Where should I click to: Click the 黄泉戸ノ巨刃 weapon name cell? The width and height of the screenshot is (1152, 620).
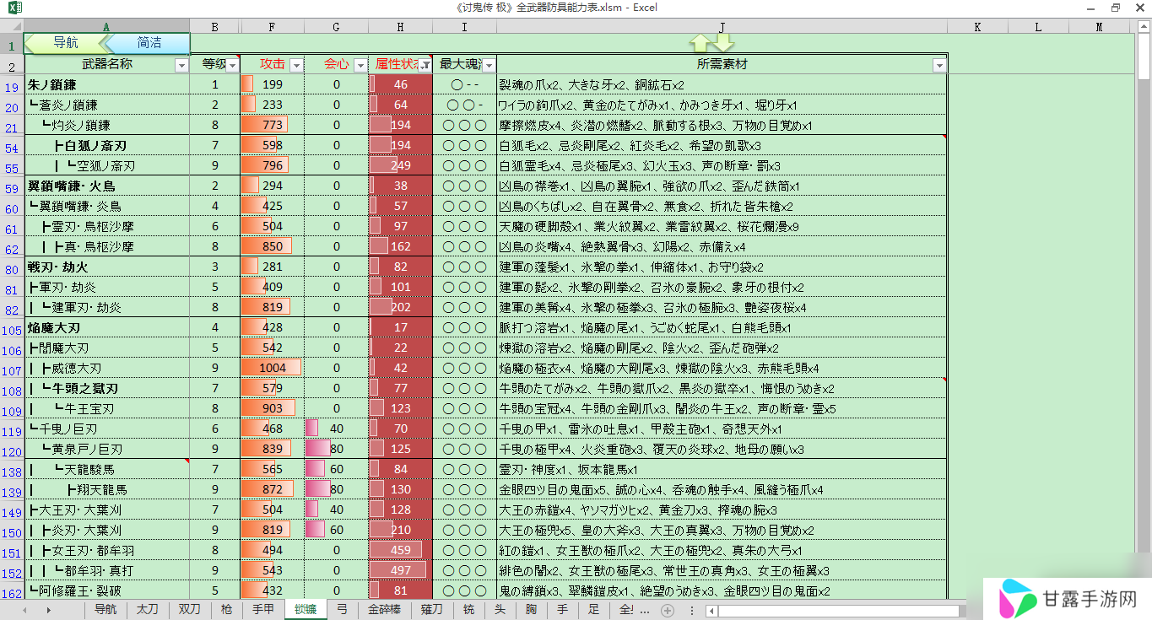[x=107, y=449]
